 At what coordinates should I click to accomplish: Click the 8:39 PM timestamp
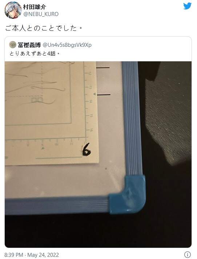click(x=14, y=255)
